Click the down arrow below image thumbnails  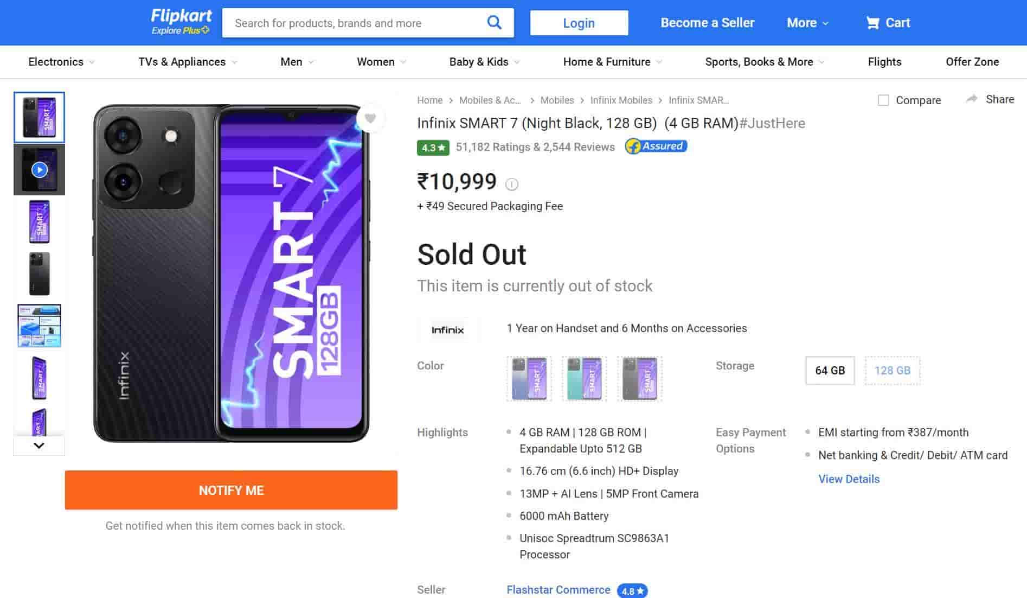(x=39, y=446)
